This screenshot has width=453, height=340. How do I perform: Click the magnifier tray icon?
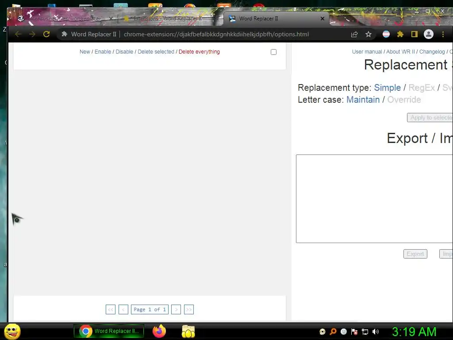pyautogui.click(x=333, y=332)
